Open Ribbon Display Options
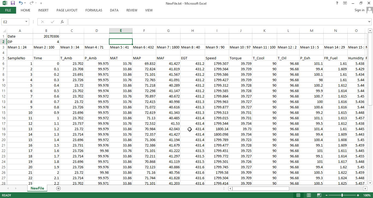The image size is (373, 198). pos(345,3)
